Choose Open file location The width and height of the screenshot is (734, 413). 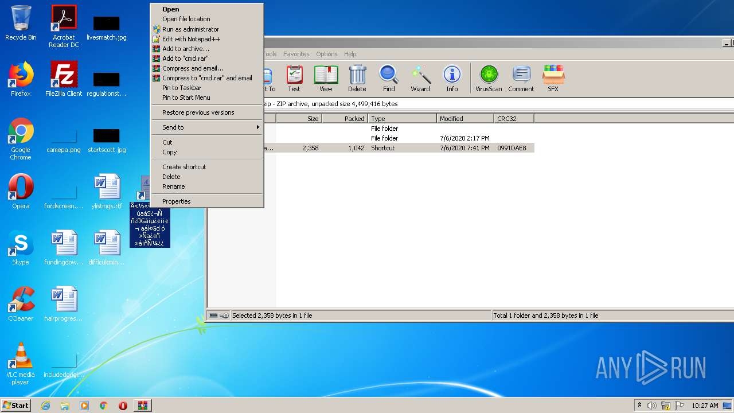[206, 19]
